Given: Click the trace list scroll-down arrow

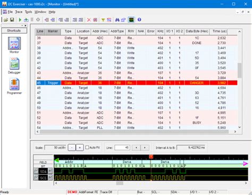Looking at the screenshot, I should click(x=240, y=127).
